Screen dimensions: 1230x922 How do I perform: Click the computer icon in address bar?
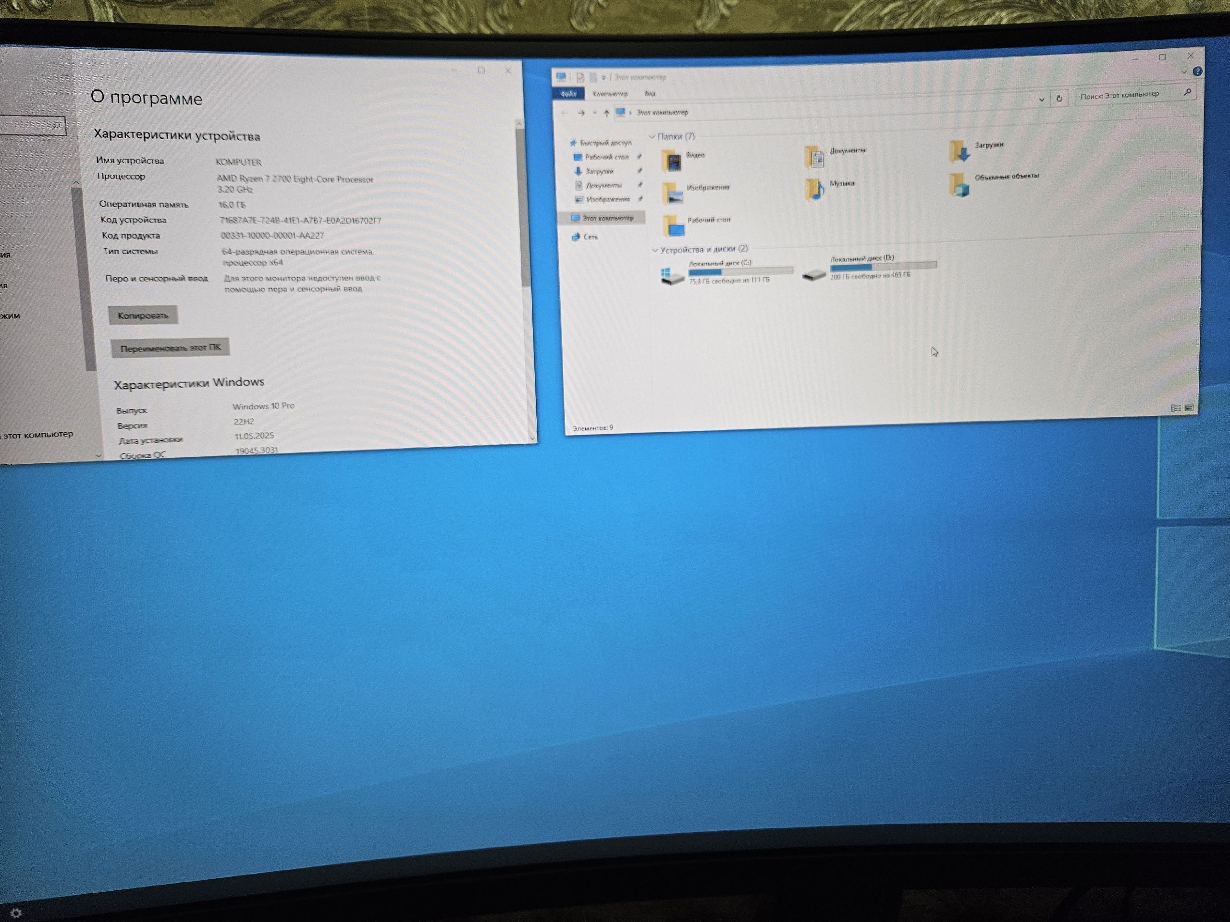[621, 113]
